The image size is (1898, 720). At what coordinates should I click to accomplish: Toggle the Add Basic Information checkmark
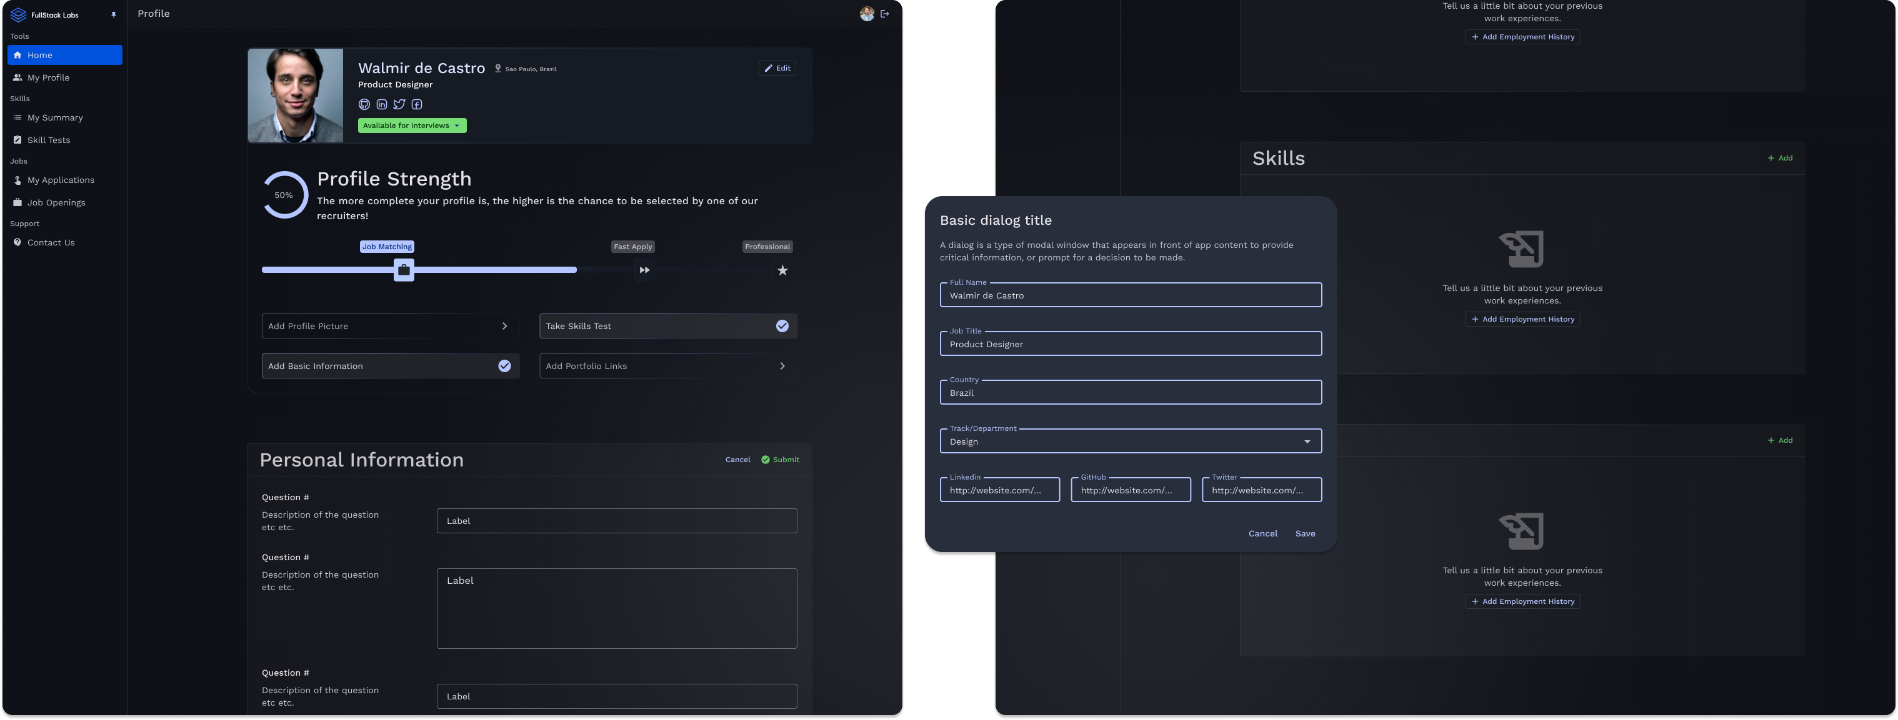point(505,366)
